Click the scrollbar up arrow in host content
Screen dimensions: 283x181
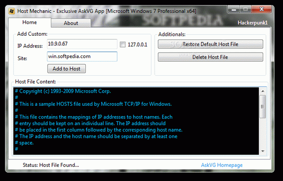point(263,91)
